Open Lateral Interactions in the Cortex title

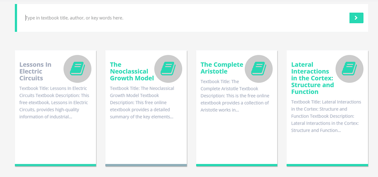[312, 78]
